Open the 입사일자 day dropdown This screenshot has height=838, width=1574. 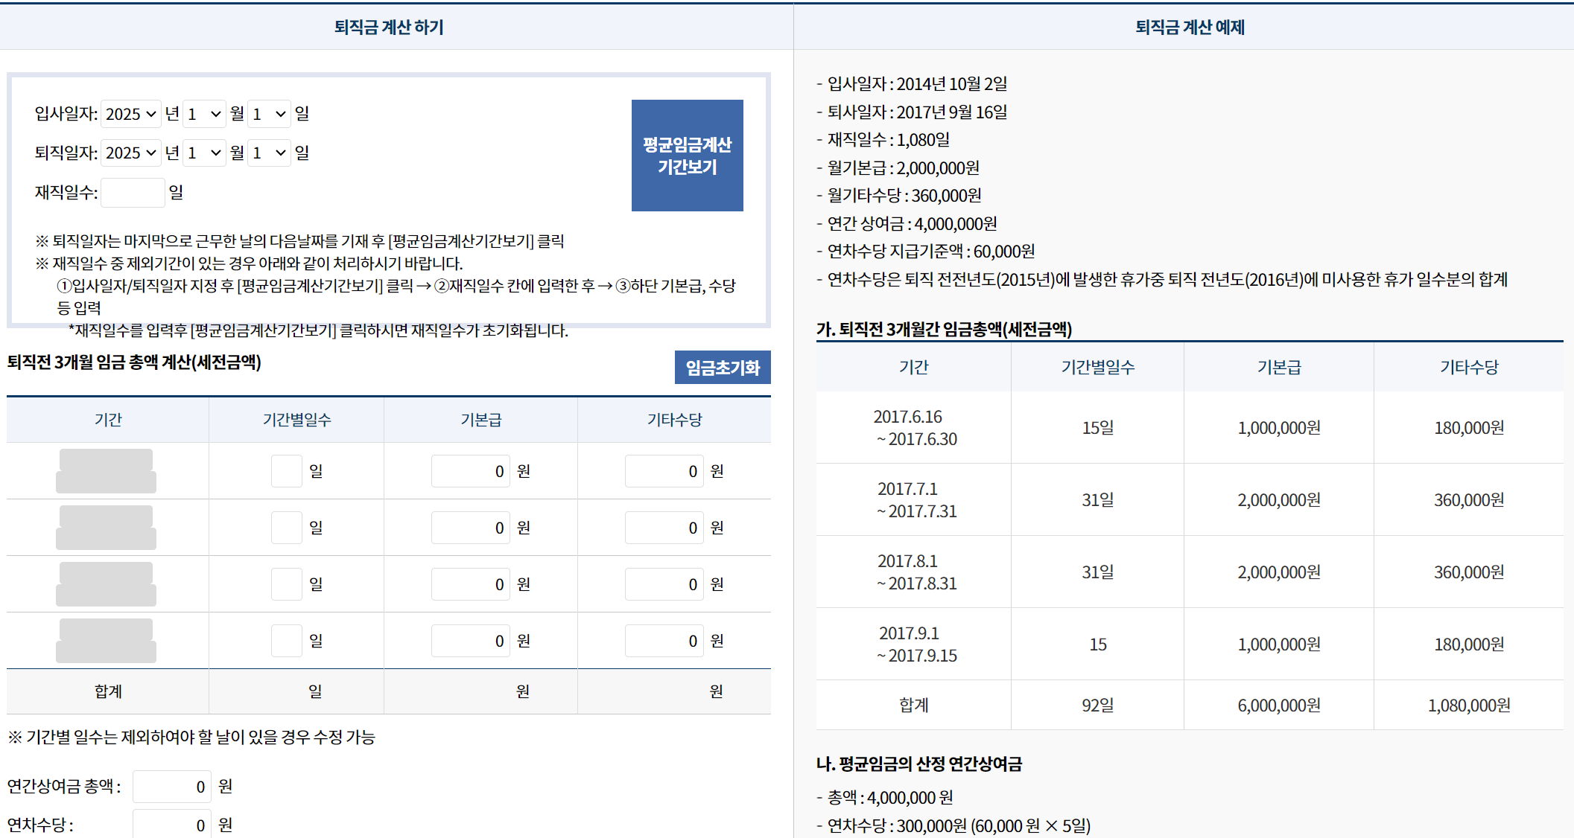pos(269,113)
